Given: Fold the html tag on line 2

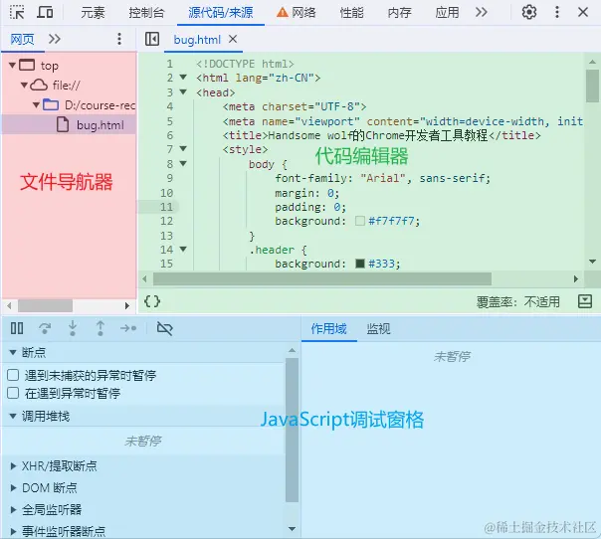Looking at the screenshot, I should coord(183,77).
